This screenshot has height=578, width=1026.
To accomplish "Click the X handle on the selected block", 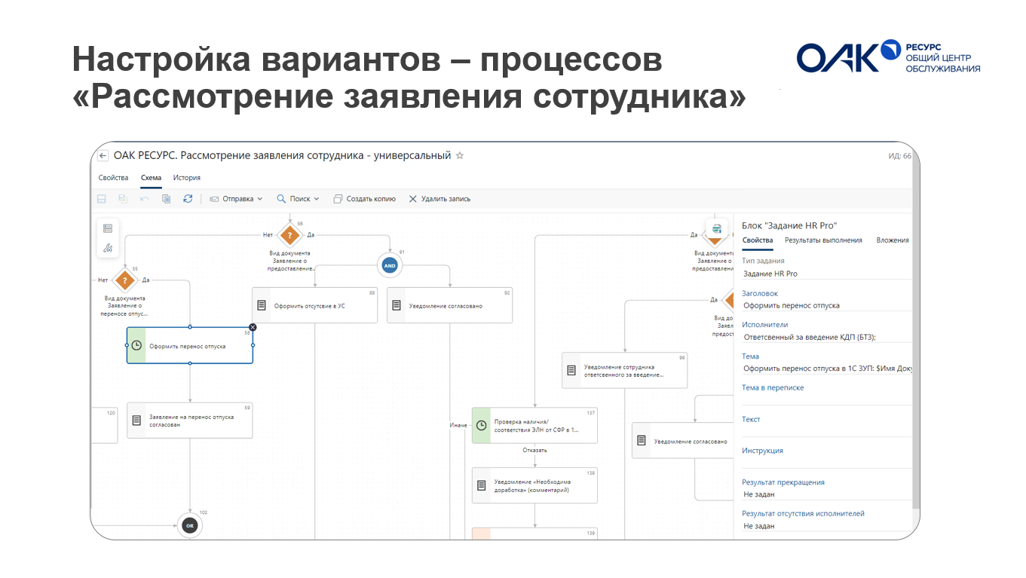I will tap(253, 327).
